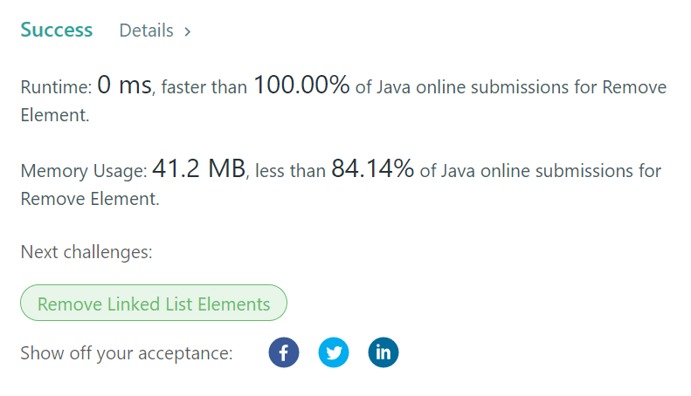This screenshot has width=691, height=396.
Task: Share result on Twitter
Action: coord(334,353)
